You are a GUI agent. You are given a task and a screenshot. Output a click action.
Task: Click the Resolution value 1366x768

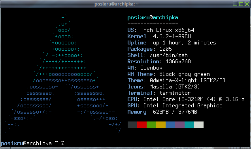click(x=178, y=61)
